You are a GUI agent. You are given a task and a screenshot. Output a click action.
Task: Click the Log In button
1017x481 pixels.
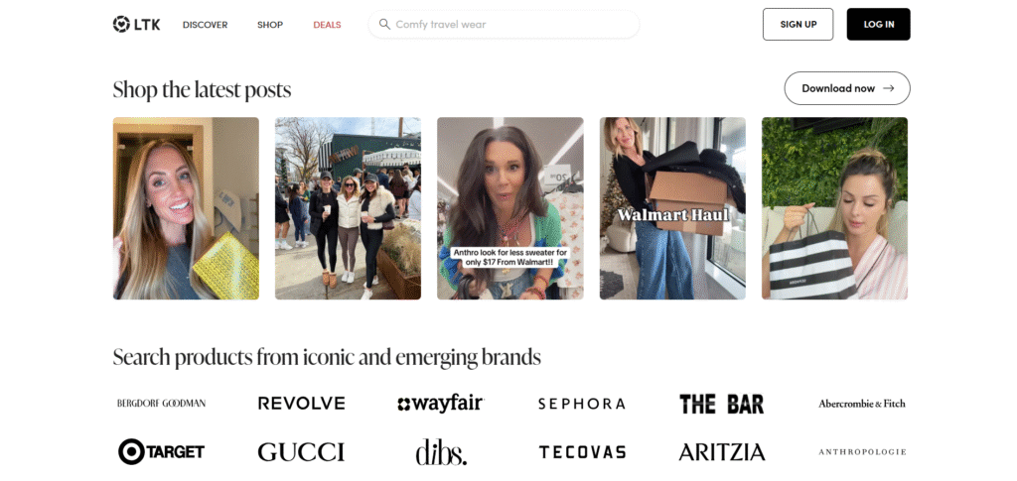[x=878, y=24]
